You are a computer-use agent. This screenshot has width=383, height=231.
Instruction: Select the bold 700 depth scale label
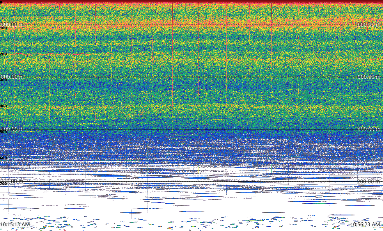(4, 183)
